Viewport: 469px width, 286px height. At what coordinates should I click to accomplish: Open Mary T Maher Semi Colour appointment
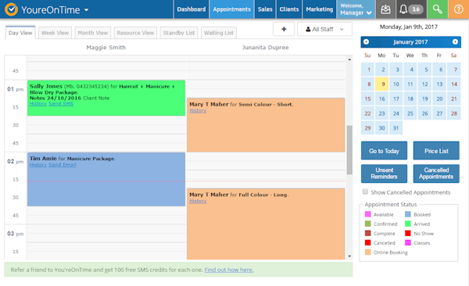coord(266,125)
